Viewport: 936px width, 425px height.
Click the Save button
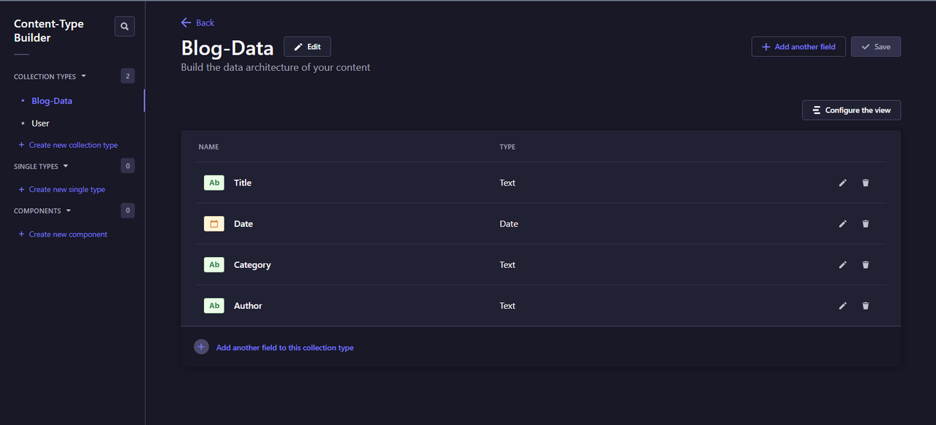click(875, 46)
